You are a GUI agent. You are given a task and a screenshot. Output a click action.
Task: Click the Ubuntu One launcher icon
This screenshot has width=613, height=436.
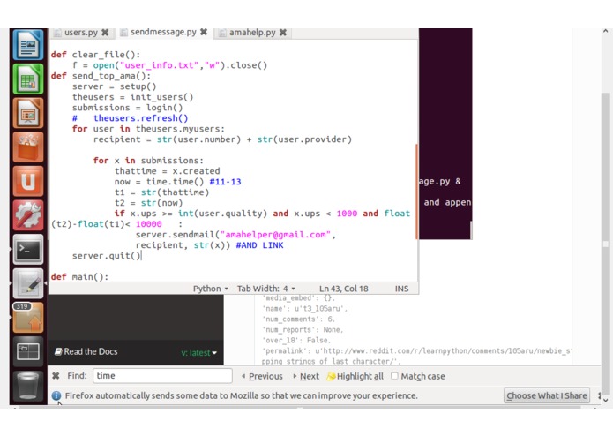click(x=28, y=181)
